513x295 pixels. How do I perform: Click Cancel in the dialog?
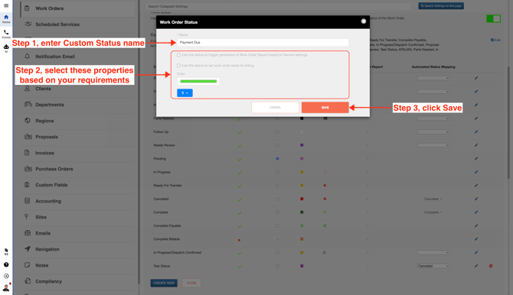(275, 108)
